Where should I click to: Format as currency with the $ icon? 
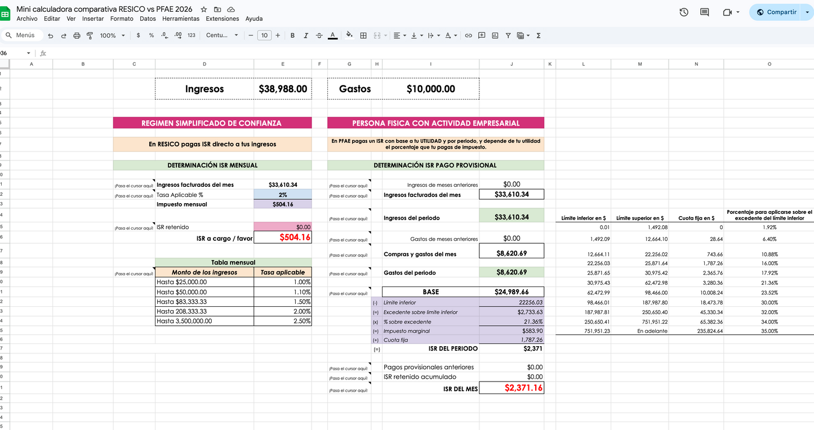tap(138, 35)
